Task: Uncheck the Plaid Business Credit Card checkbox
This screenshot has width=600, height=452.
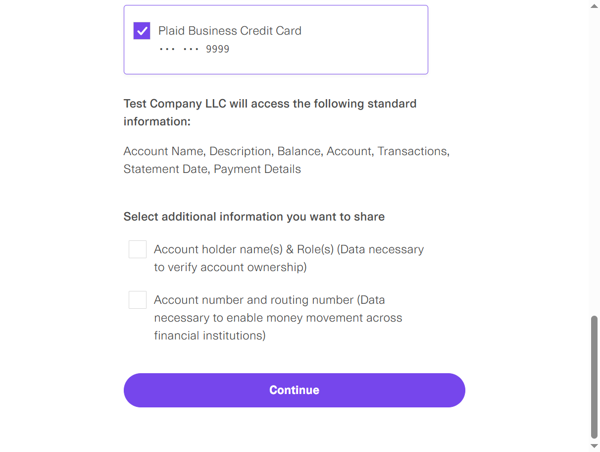Action: tap(142, 30)
